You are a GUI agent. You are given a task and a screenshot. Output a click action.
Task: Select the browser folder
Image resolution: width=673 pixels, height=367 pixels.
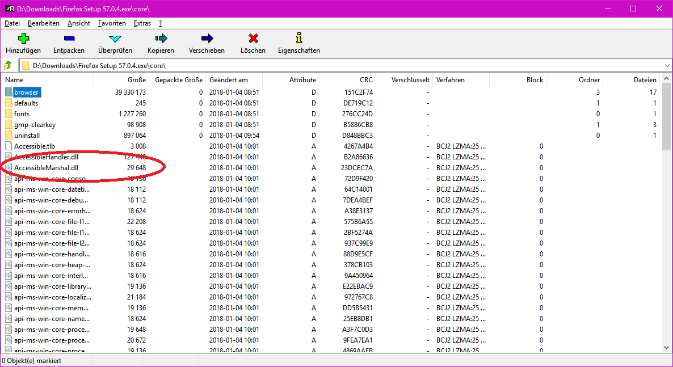pyautogui.click(x=27, y=92)
